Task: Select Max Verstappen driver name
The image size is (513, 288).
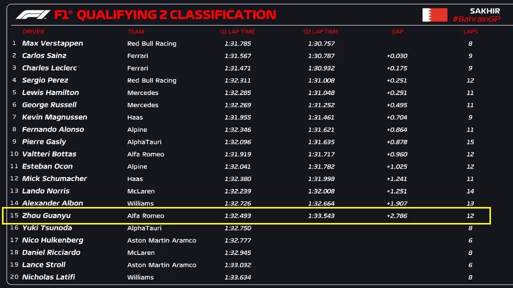Action: (x=52, y=43)
